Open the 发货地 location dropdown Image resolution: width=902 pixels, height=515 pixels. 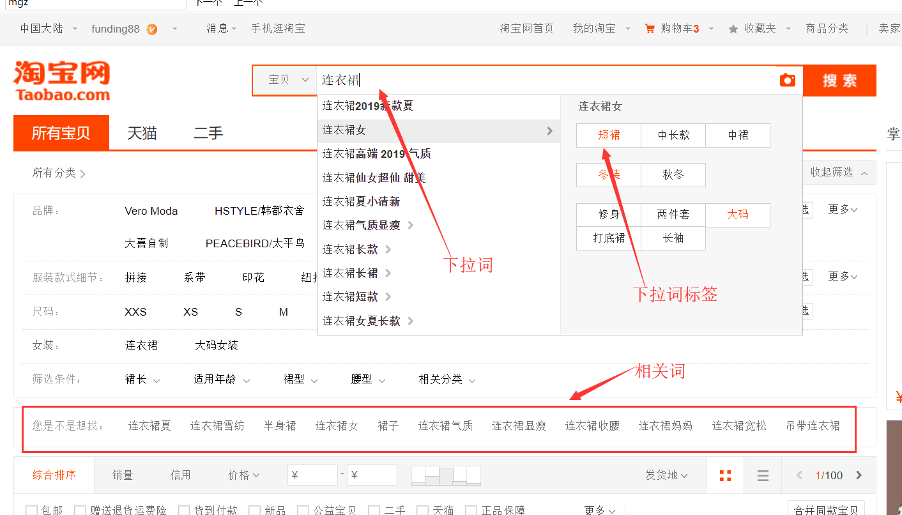(x=666, y=475)
